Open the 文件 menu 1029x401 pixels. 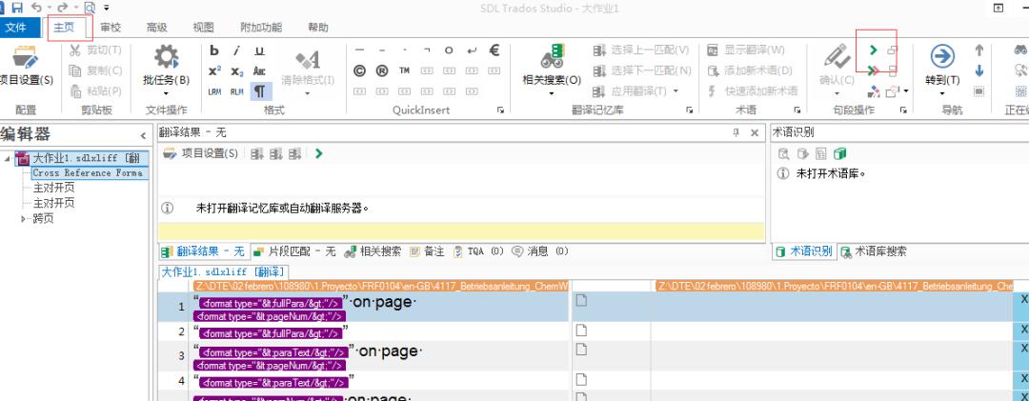pyautogui.click(x=17, y=28)
